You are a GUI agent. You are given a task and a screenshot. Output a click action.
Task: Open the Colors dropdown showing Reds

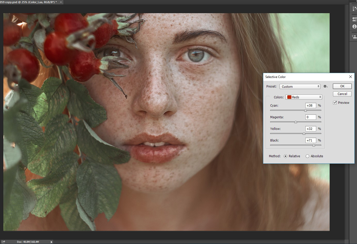tap(304, 97)
